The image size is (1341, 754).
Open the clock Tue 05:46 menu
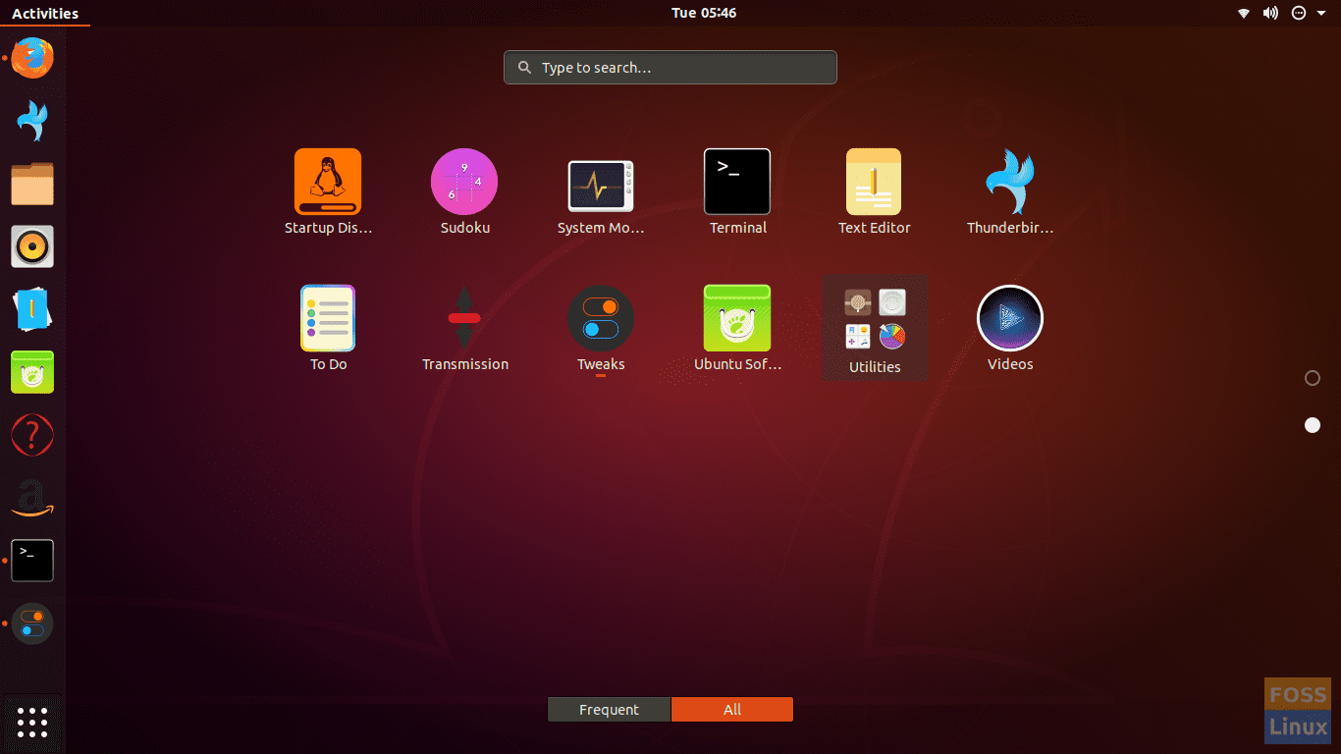pos(704,13)
